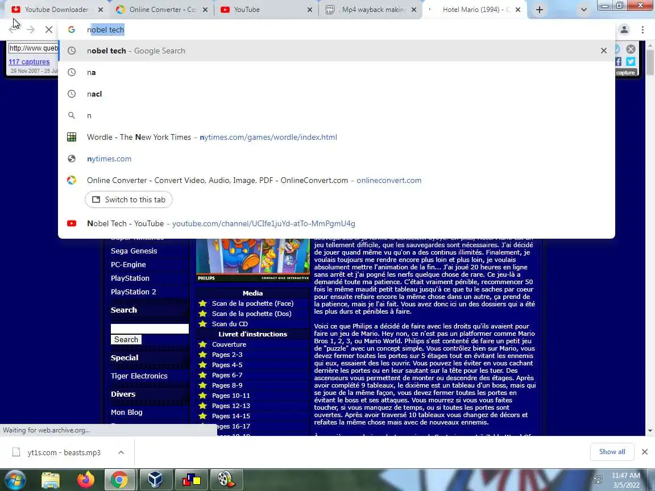Open Pages 12-13 link
Image resolution: width=655 pixels, height=491 pixels.
point(231,406)
